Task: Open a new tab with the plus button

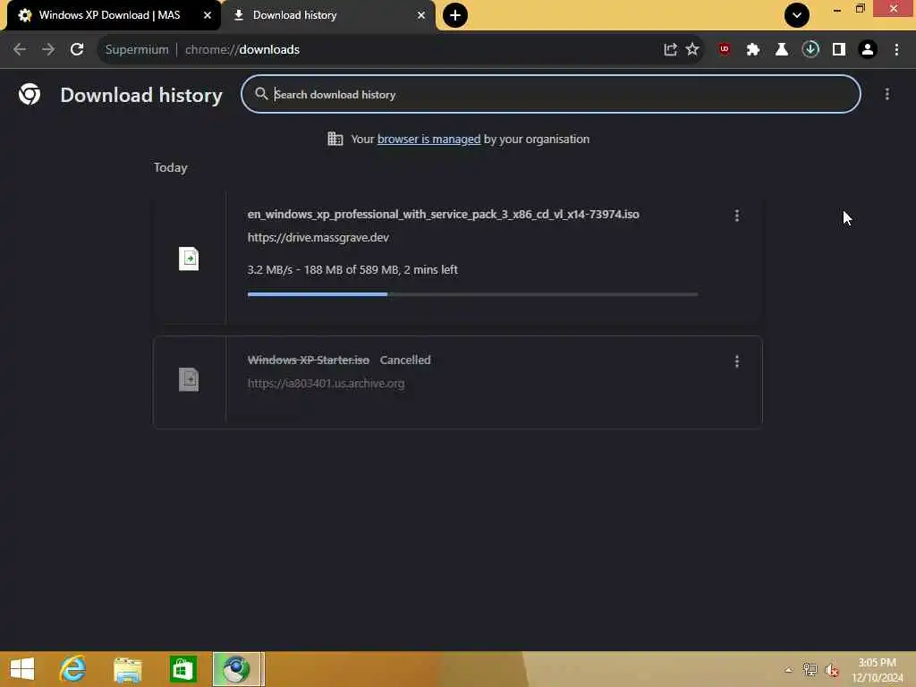Action: tap(455, 15)
